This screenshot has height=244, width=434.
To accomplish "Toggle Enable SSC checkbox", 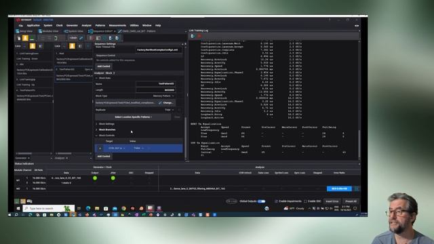I will (305, 201).
